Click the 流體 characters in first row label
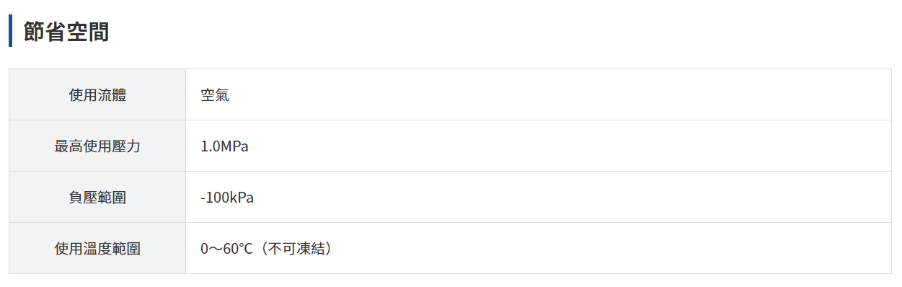Viewport: 902px width, 287px height. 112,94
